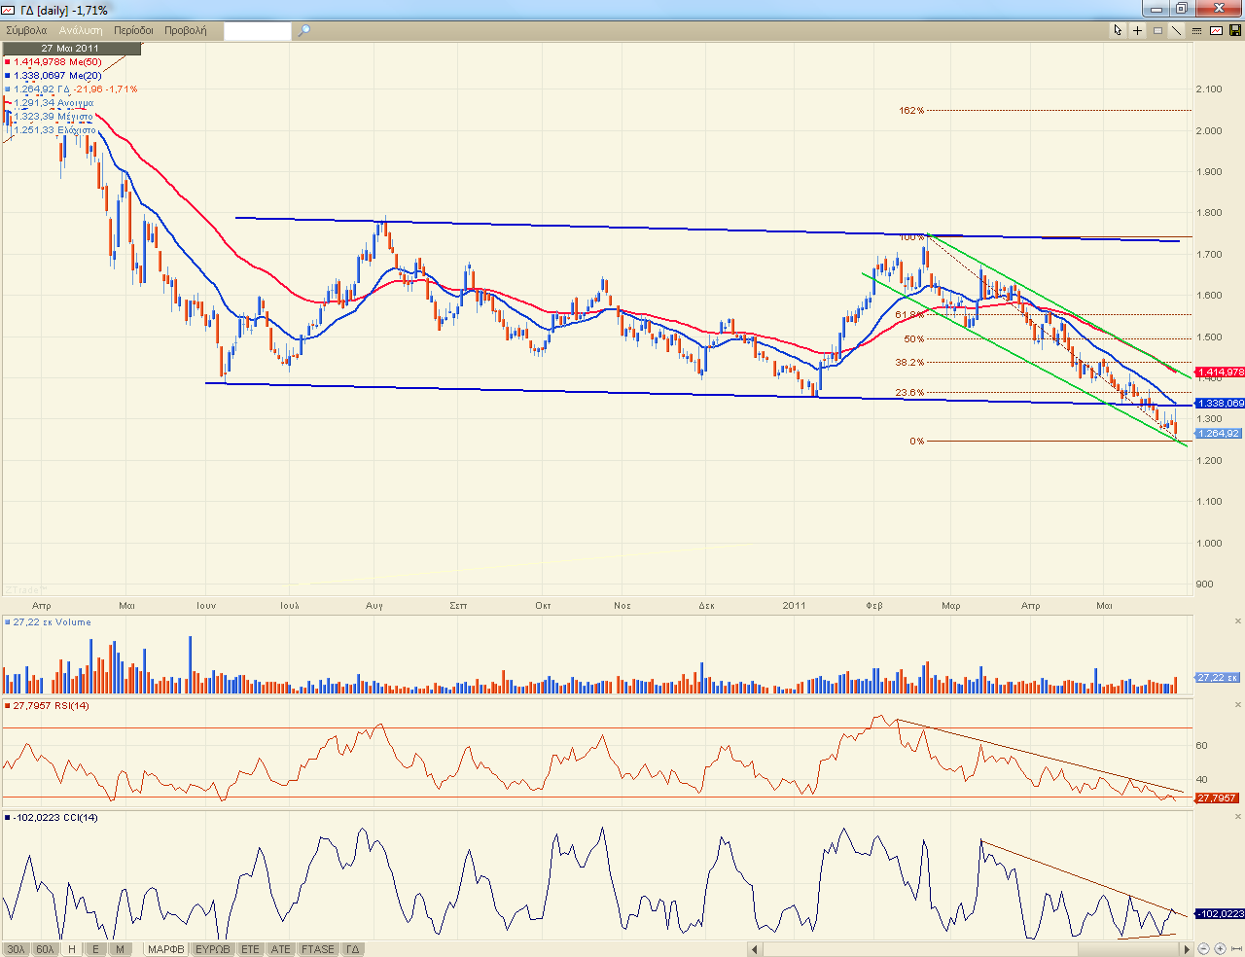
Task: Click the application icon in title bar
Action: click(10, 9)
